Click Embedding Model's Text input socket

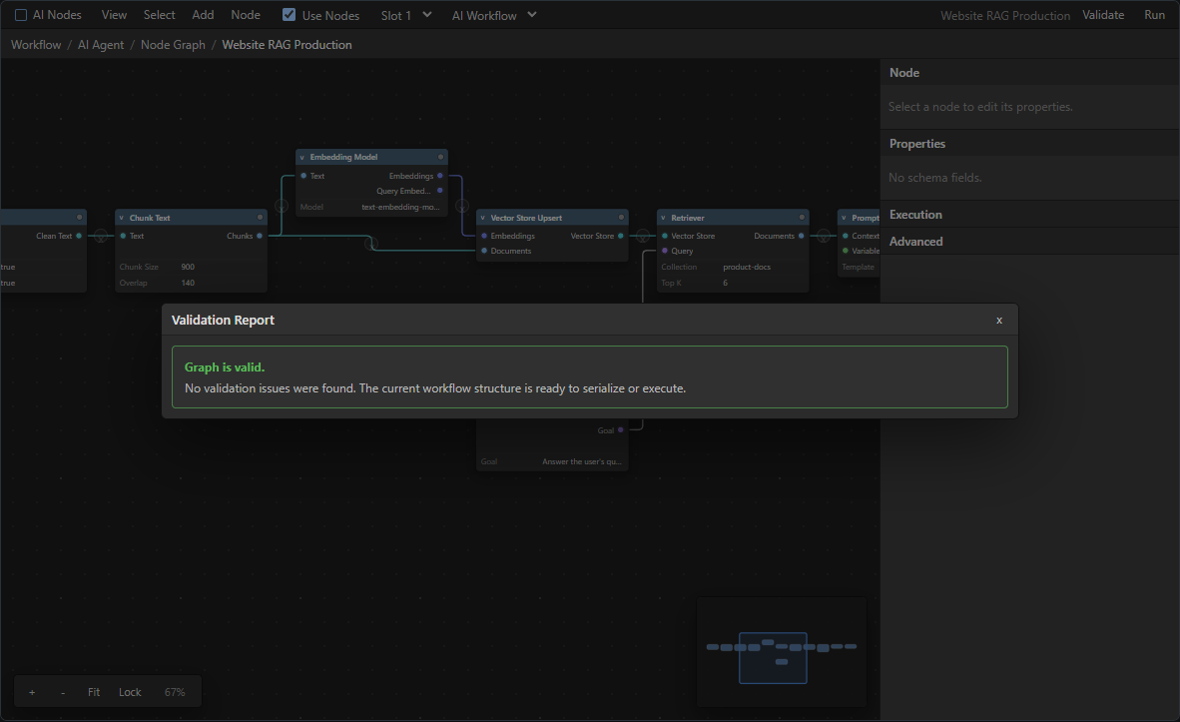(x=303, y=176)
